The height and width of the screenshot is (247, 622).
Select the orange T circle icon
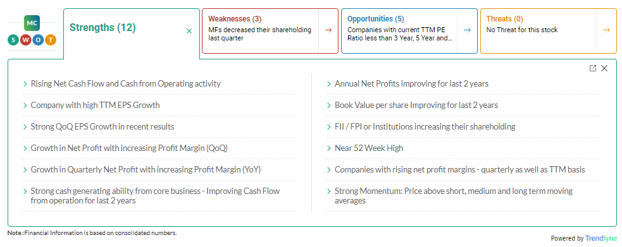(51, 40)
